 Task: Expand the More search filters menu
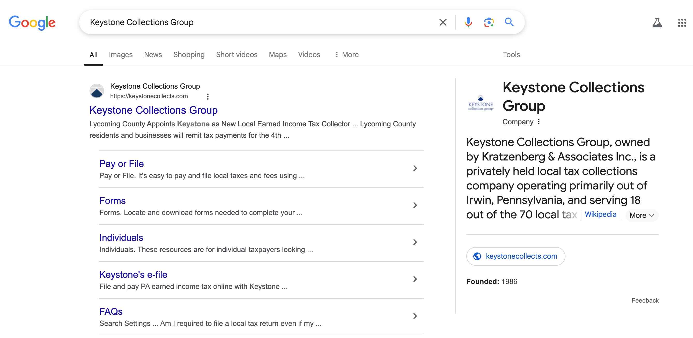[x=346, y=55]
